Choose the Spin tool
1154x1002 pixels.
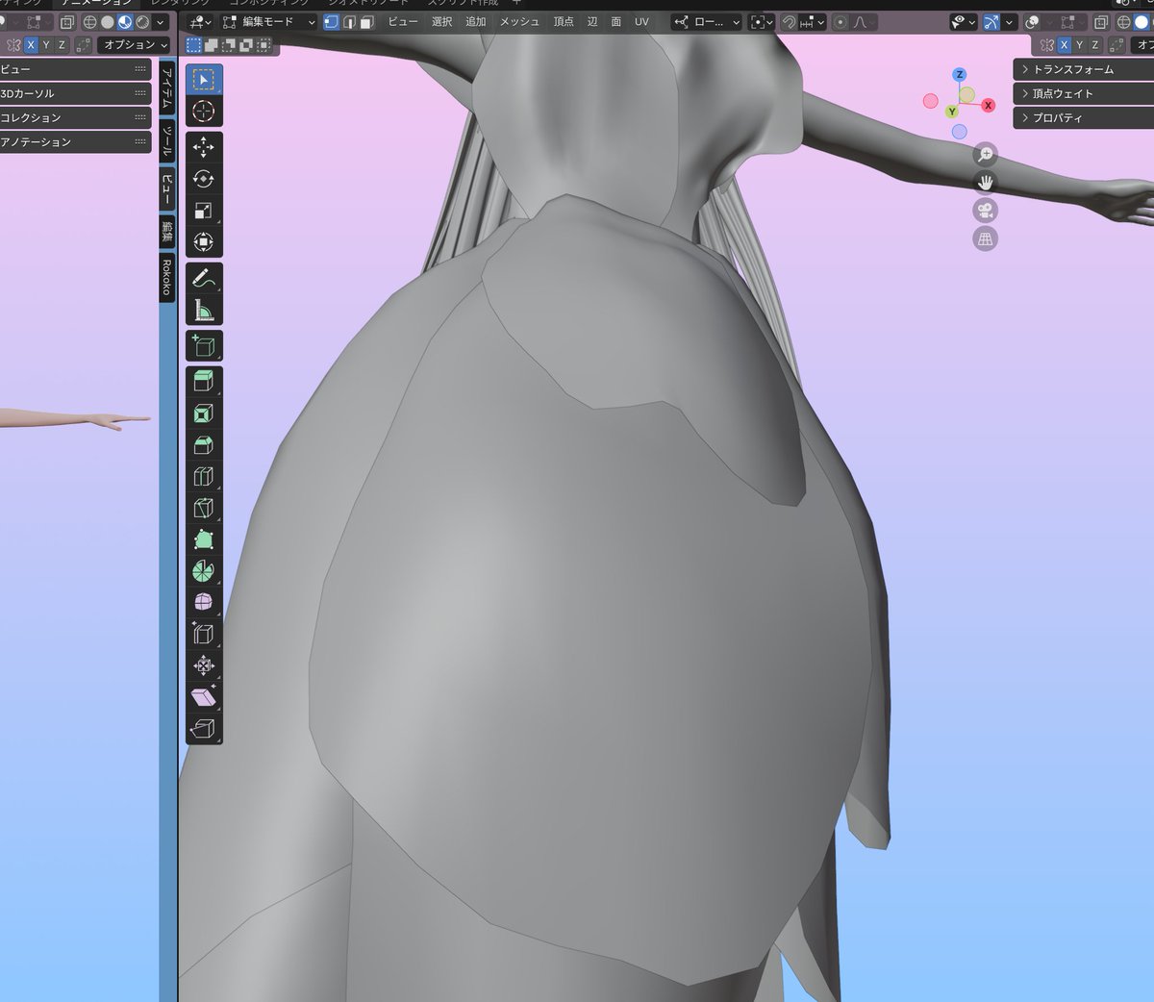pyautogui.click(x=203, y=571)
